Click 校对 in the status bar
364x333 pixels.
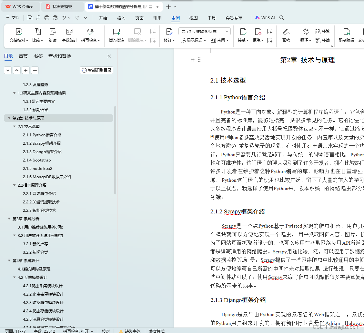click(106, 331)
